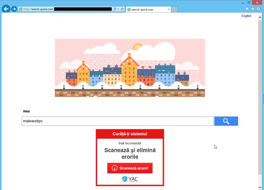
Task: Click the scrollbar down arrow
Action: click(x=260, y=187)
